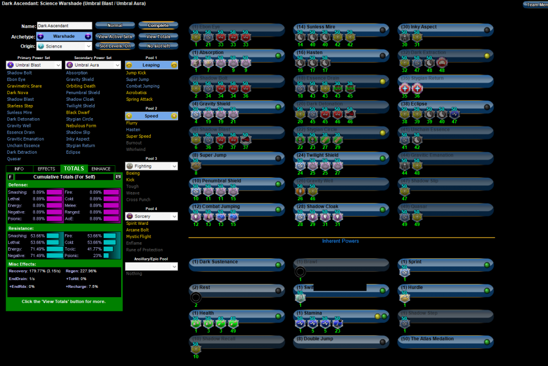
Task: Click the empty enhancement slot under Brawl
Action: click(300, 272)
